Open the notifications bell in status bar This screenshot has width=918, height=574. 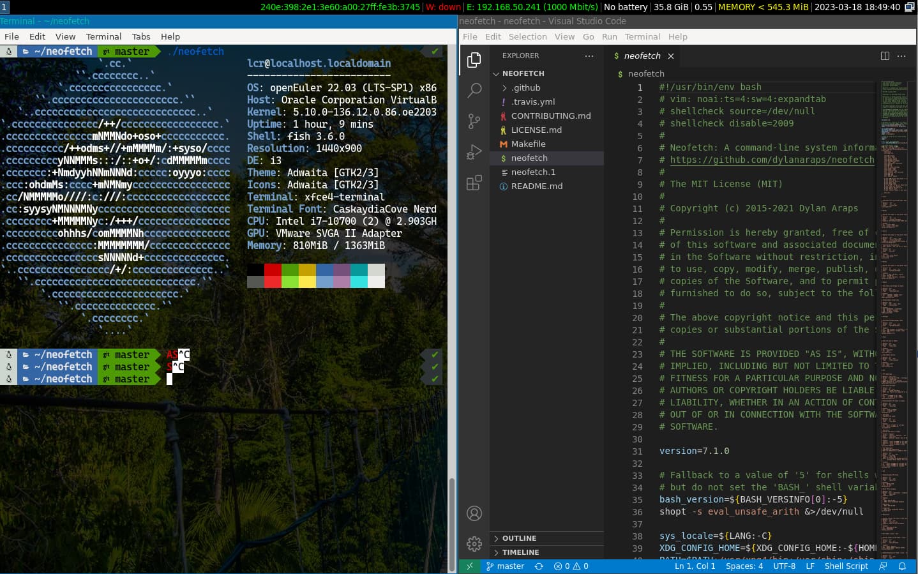tap(902, 566)
